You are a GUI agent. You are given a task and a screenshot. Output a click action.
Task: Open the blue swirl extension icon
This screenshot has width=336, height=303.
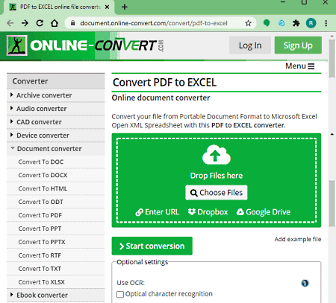(x=281, y=23)
